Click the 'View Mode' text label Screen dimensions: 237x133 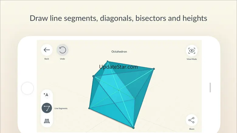click(x=191, y=59)
